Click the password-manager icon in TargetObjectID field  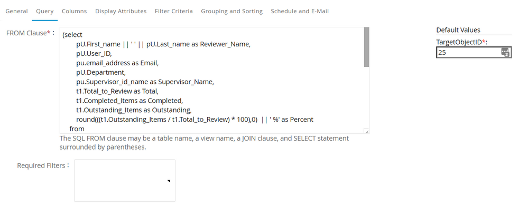[505, 52]
